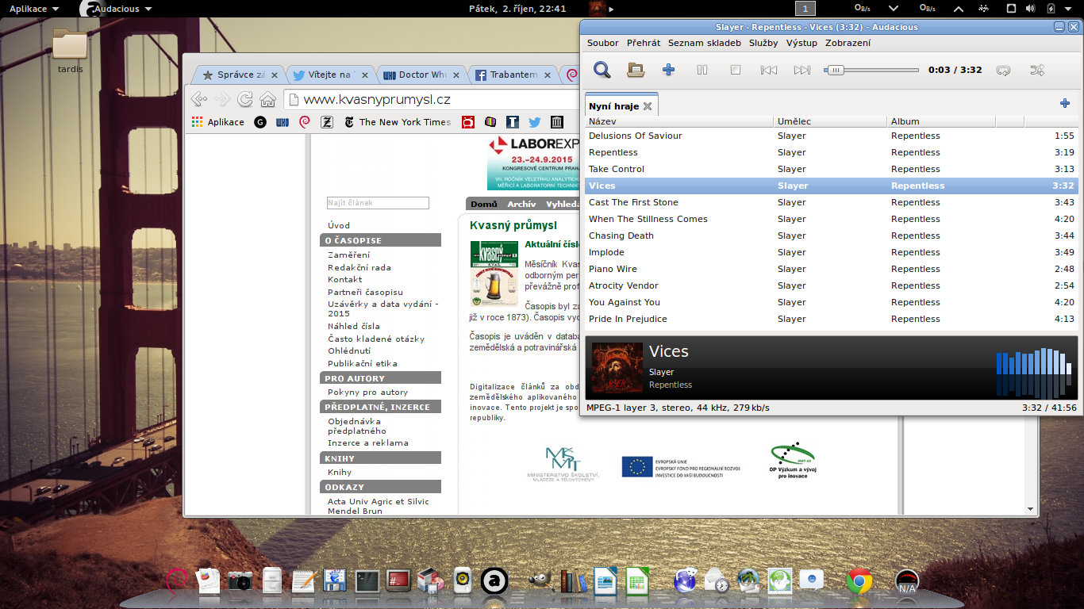
Task: Click the Archív tab on the webpage
Action: click(521, 204)
